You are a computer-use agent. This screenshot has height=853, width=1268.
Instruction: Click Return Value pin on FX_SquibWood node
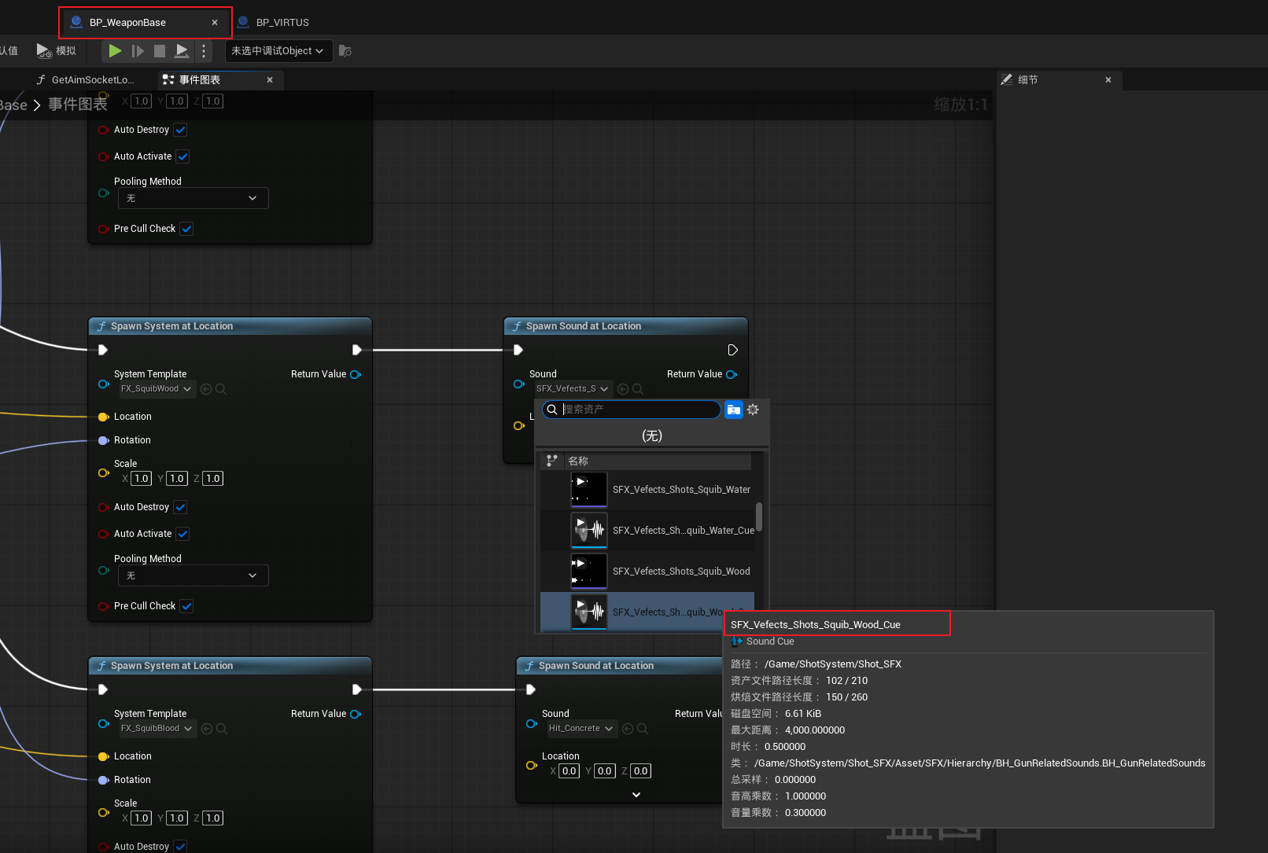point(356,374)
